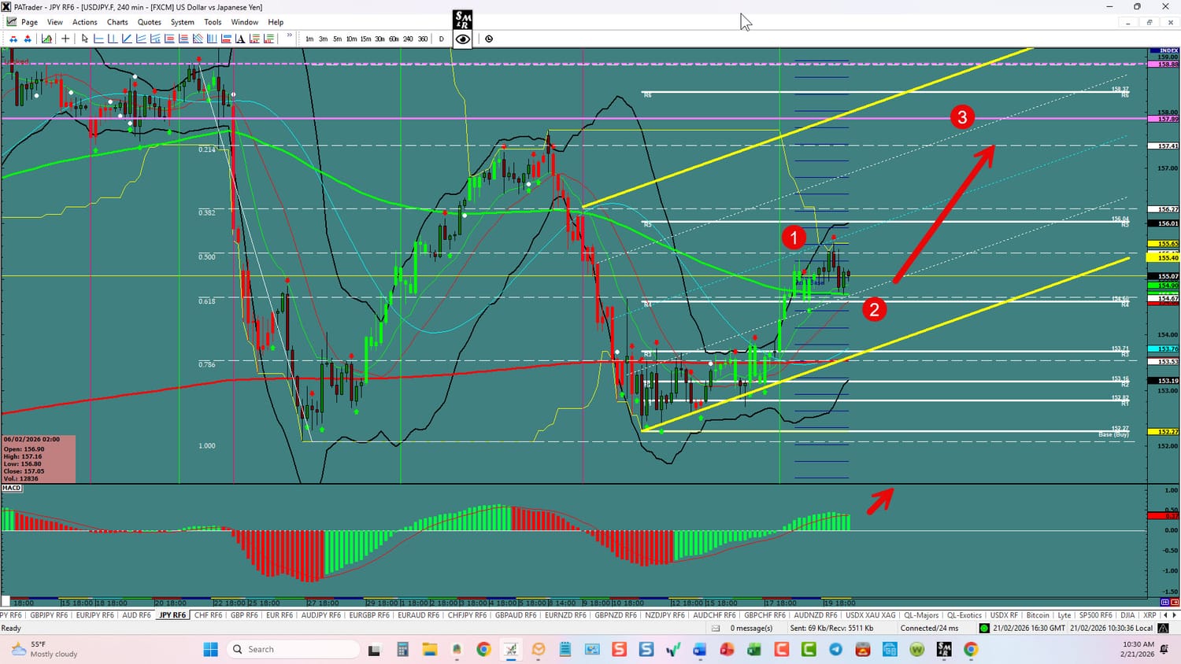Viewport: 1181px width, 664px height.
Task: Select the crosshair cursor tool
Action: coord(65,39)
